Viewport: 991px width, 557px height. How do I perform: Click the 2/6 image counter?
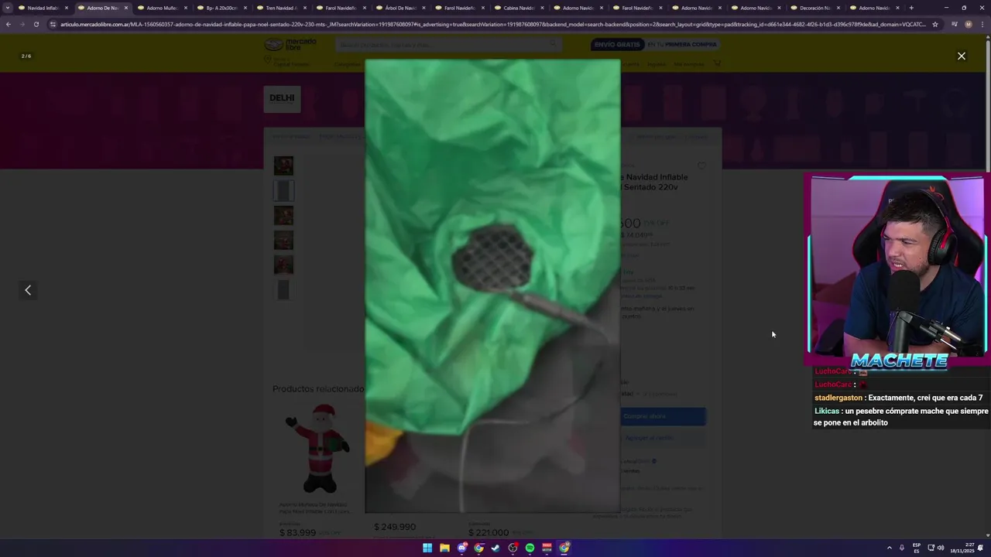pos(26,56)
